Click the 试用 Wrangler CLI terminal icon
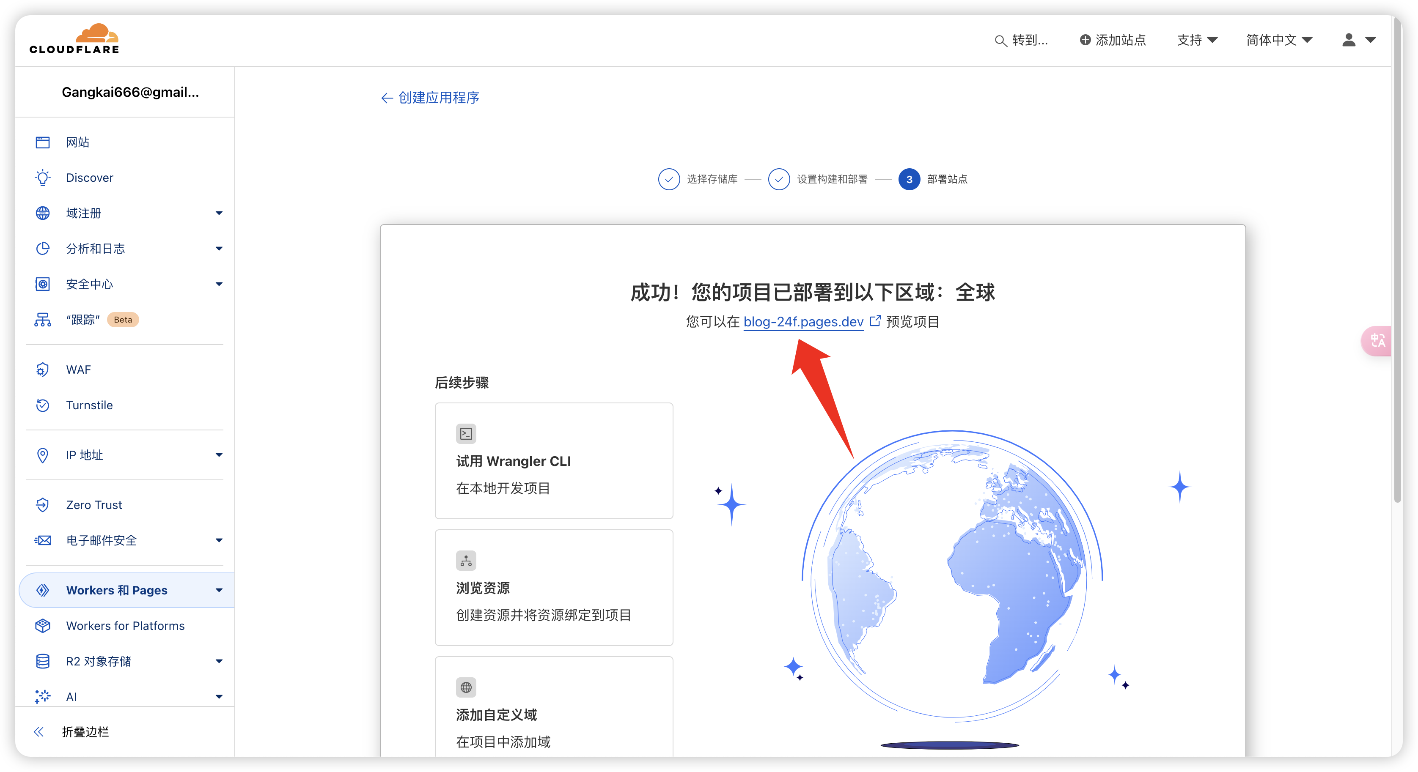1418x772 pixels. (466, 433)
